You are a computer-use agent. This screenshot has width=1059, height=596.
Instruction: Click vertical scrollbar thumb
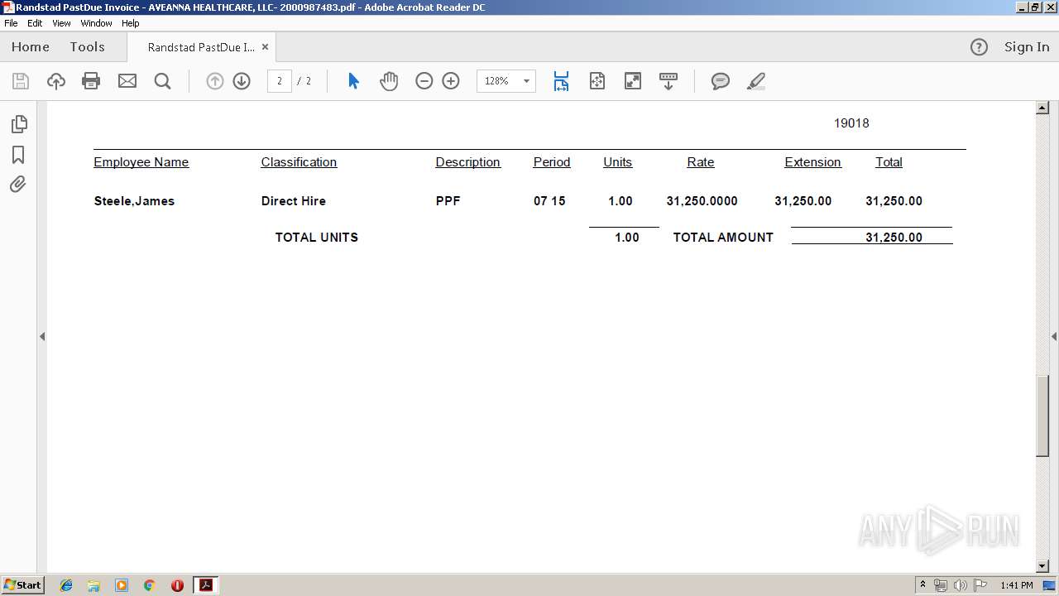pyautogui.click(x=1042, y=416)
